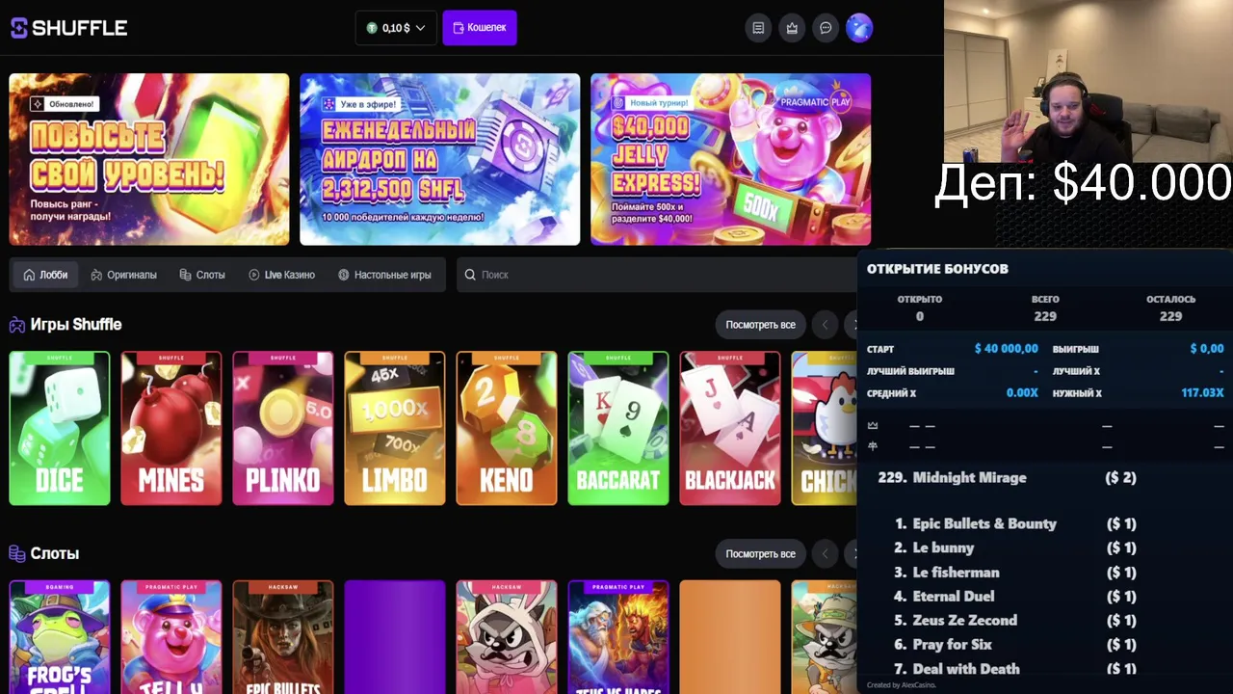The image size is (1233, 694).
Task: Open the Mines game
Action: 171,428
